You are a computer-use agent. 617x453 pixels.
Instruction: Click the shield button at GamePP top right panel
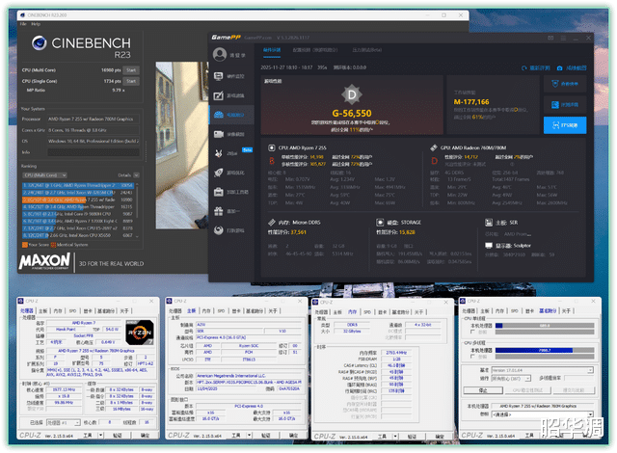[565, 84]
